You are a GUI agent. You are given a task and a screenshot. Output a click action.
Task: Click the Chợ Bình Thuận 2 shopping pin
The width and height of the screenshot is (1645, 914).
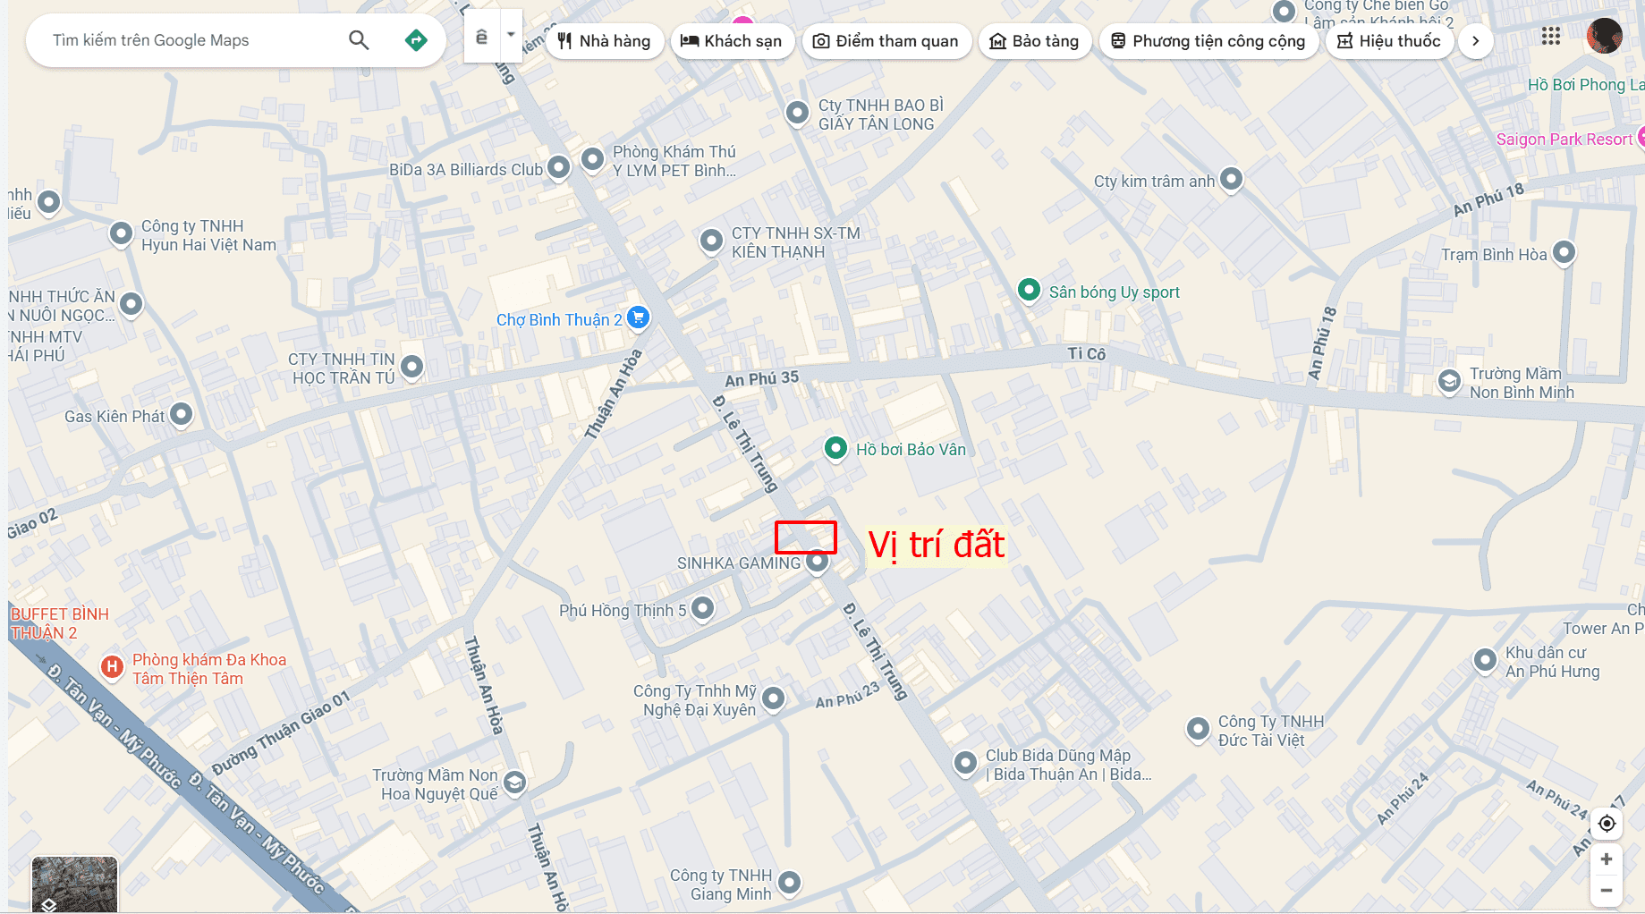pos(638,317)
